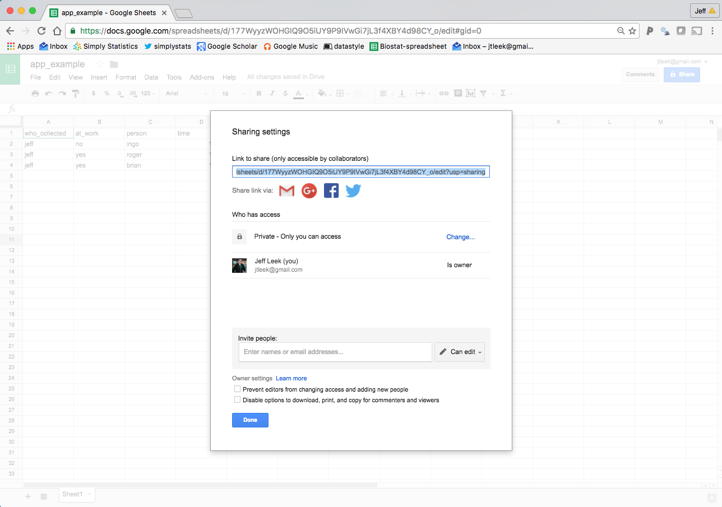Open the Sheet1 tab dropdown arrow
Image resolution: width=722 pixels, height=507 pixels.
pyautogui.click(x=90, y=494)
